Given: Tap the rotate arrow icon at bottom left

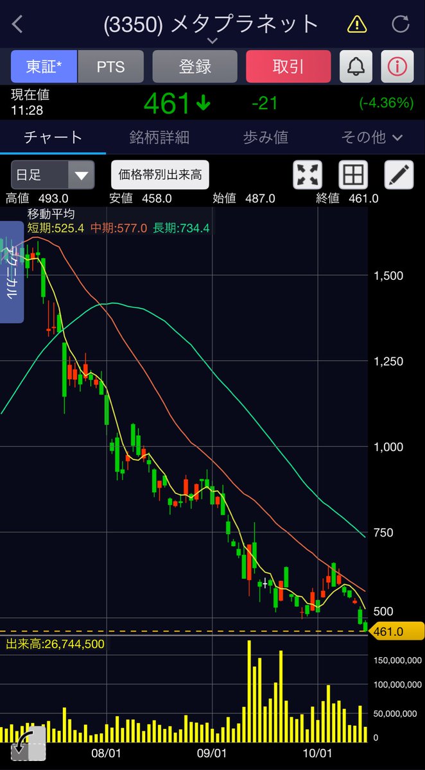Looking at the screenshot, I should click(28, 743).
